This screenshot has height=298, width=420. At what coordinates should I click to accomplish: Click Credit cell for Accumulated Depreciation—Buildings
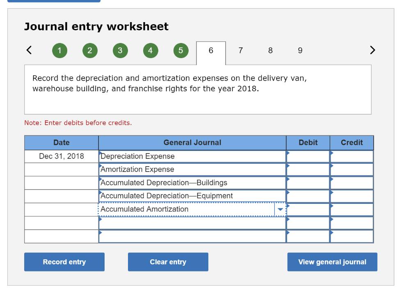tap(352, 183)
